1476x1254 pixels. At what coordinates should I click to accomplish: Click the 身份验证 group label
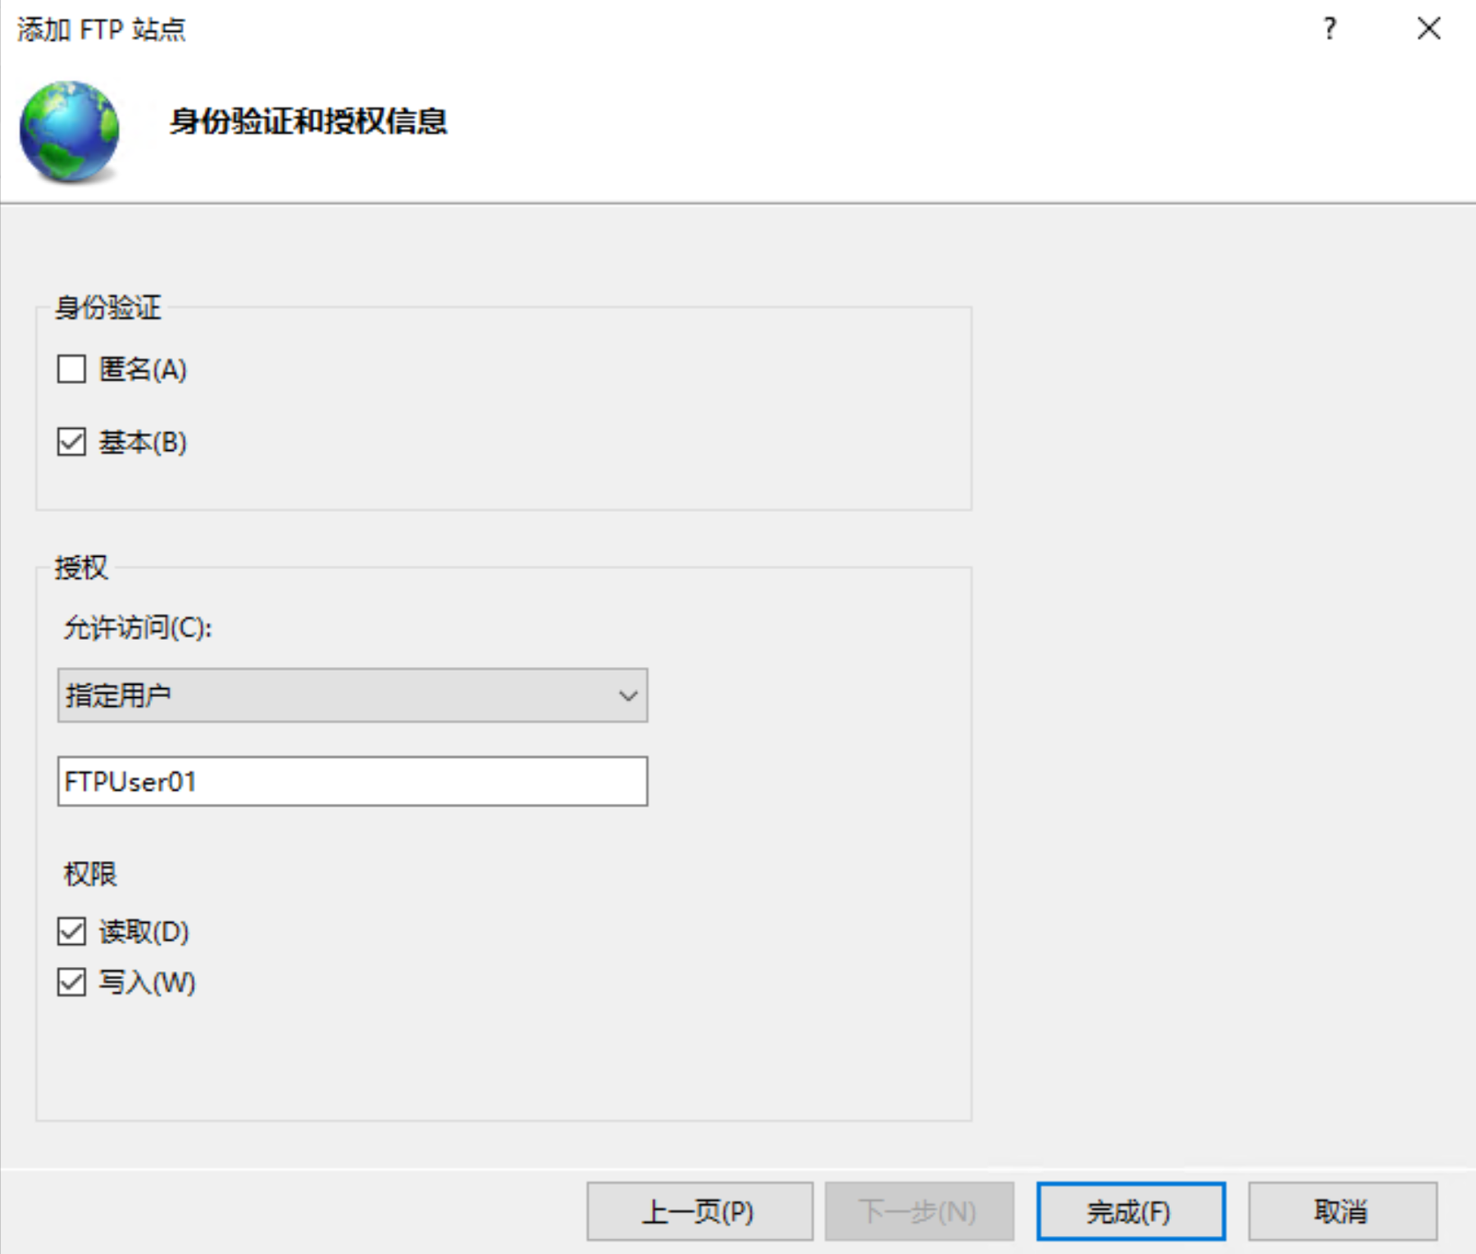108,308
